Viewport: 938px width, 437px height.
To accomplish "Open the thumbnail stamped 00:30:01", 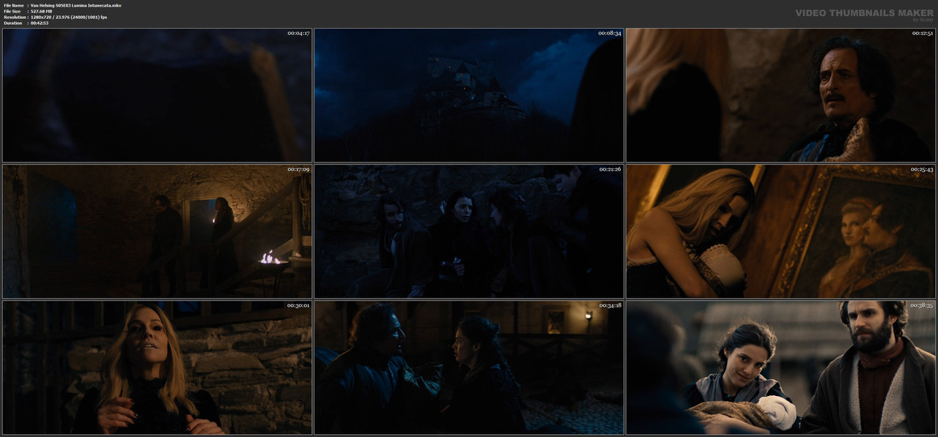I will coord(157,367).
